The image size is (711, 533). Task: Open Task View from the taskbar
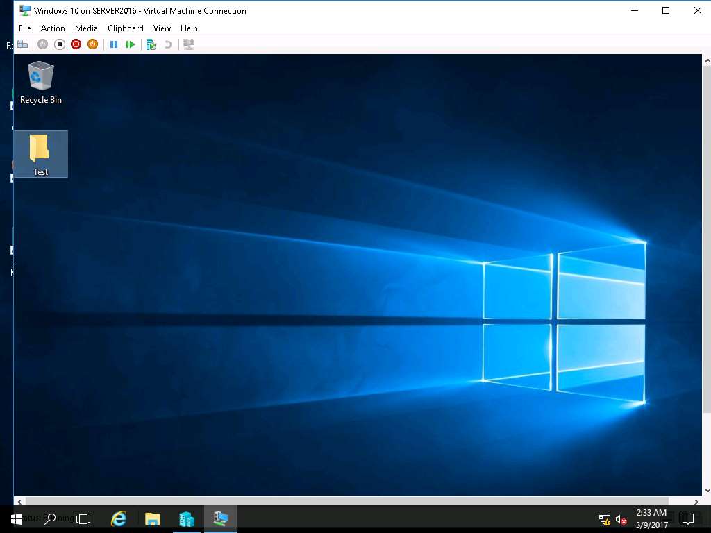(x=83, y=519)
